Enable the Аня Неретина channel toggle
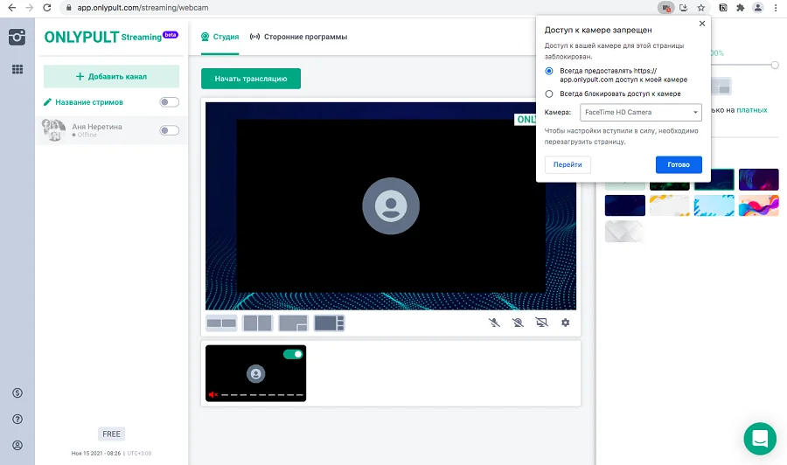This screenshot has height=465, width=787. pos(169,130)
